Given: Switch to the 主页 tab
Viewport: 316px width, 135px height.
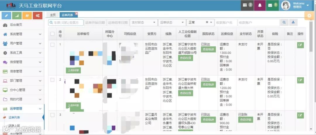Looking at the screenshot, I should coord(53,15).
